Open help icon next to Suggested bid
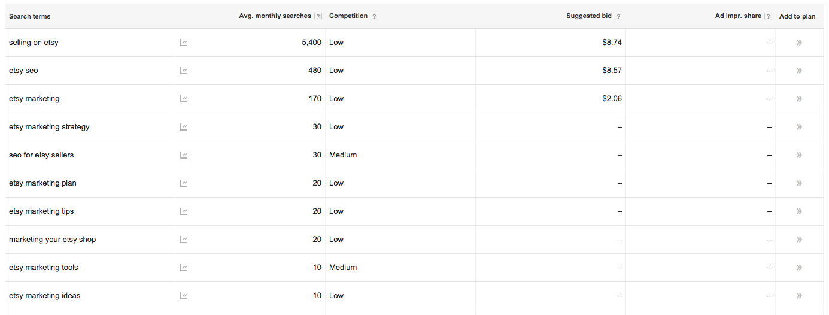829x315 pixels. [x=618, y=16]
